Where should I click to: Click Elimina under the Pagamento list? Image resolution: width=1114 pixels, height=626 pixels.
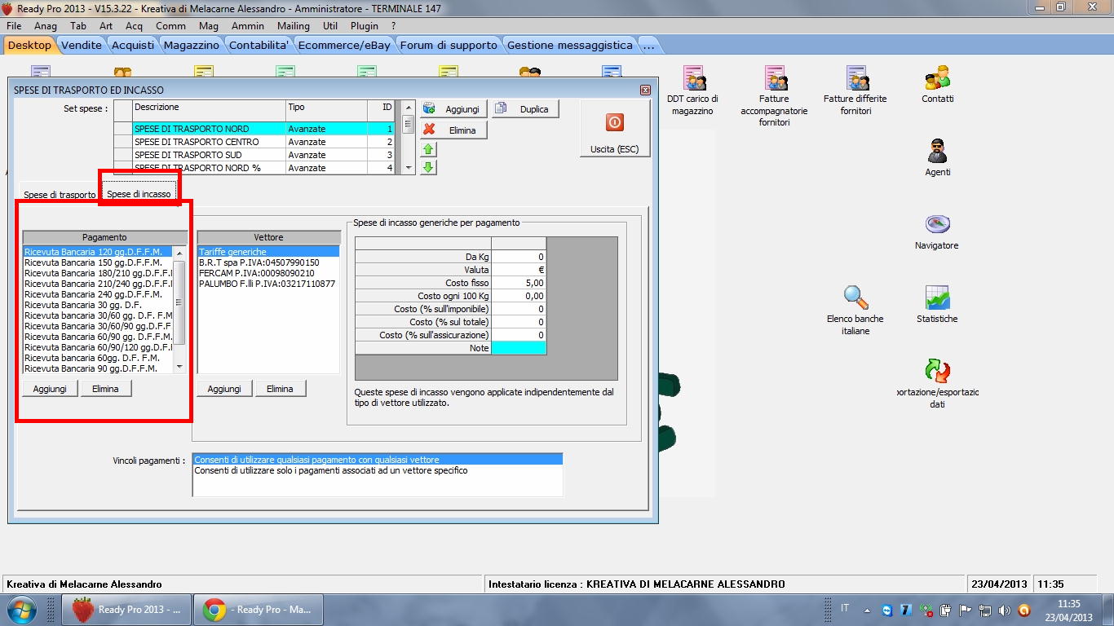[106, 389]
